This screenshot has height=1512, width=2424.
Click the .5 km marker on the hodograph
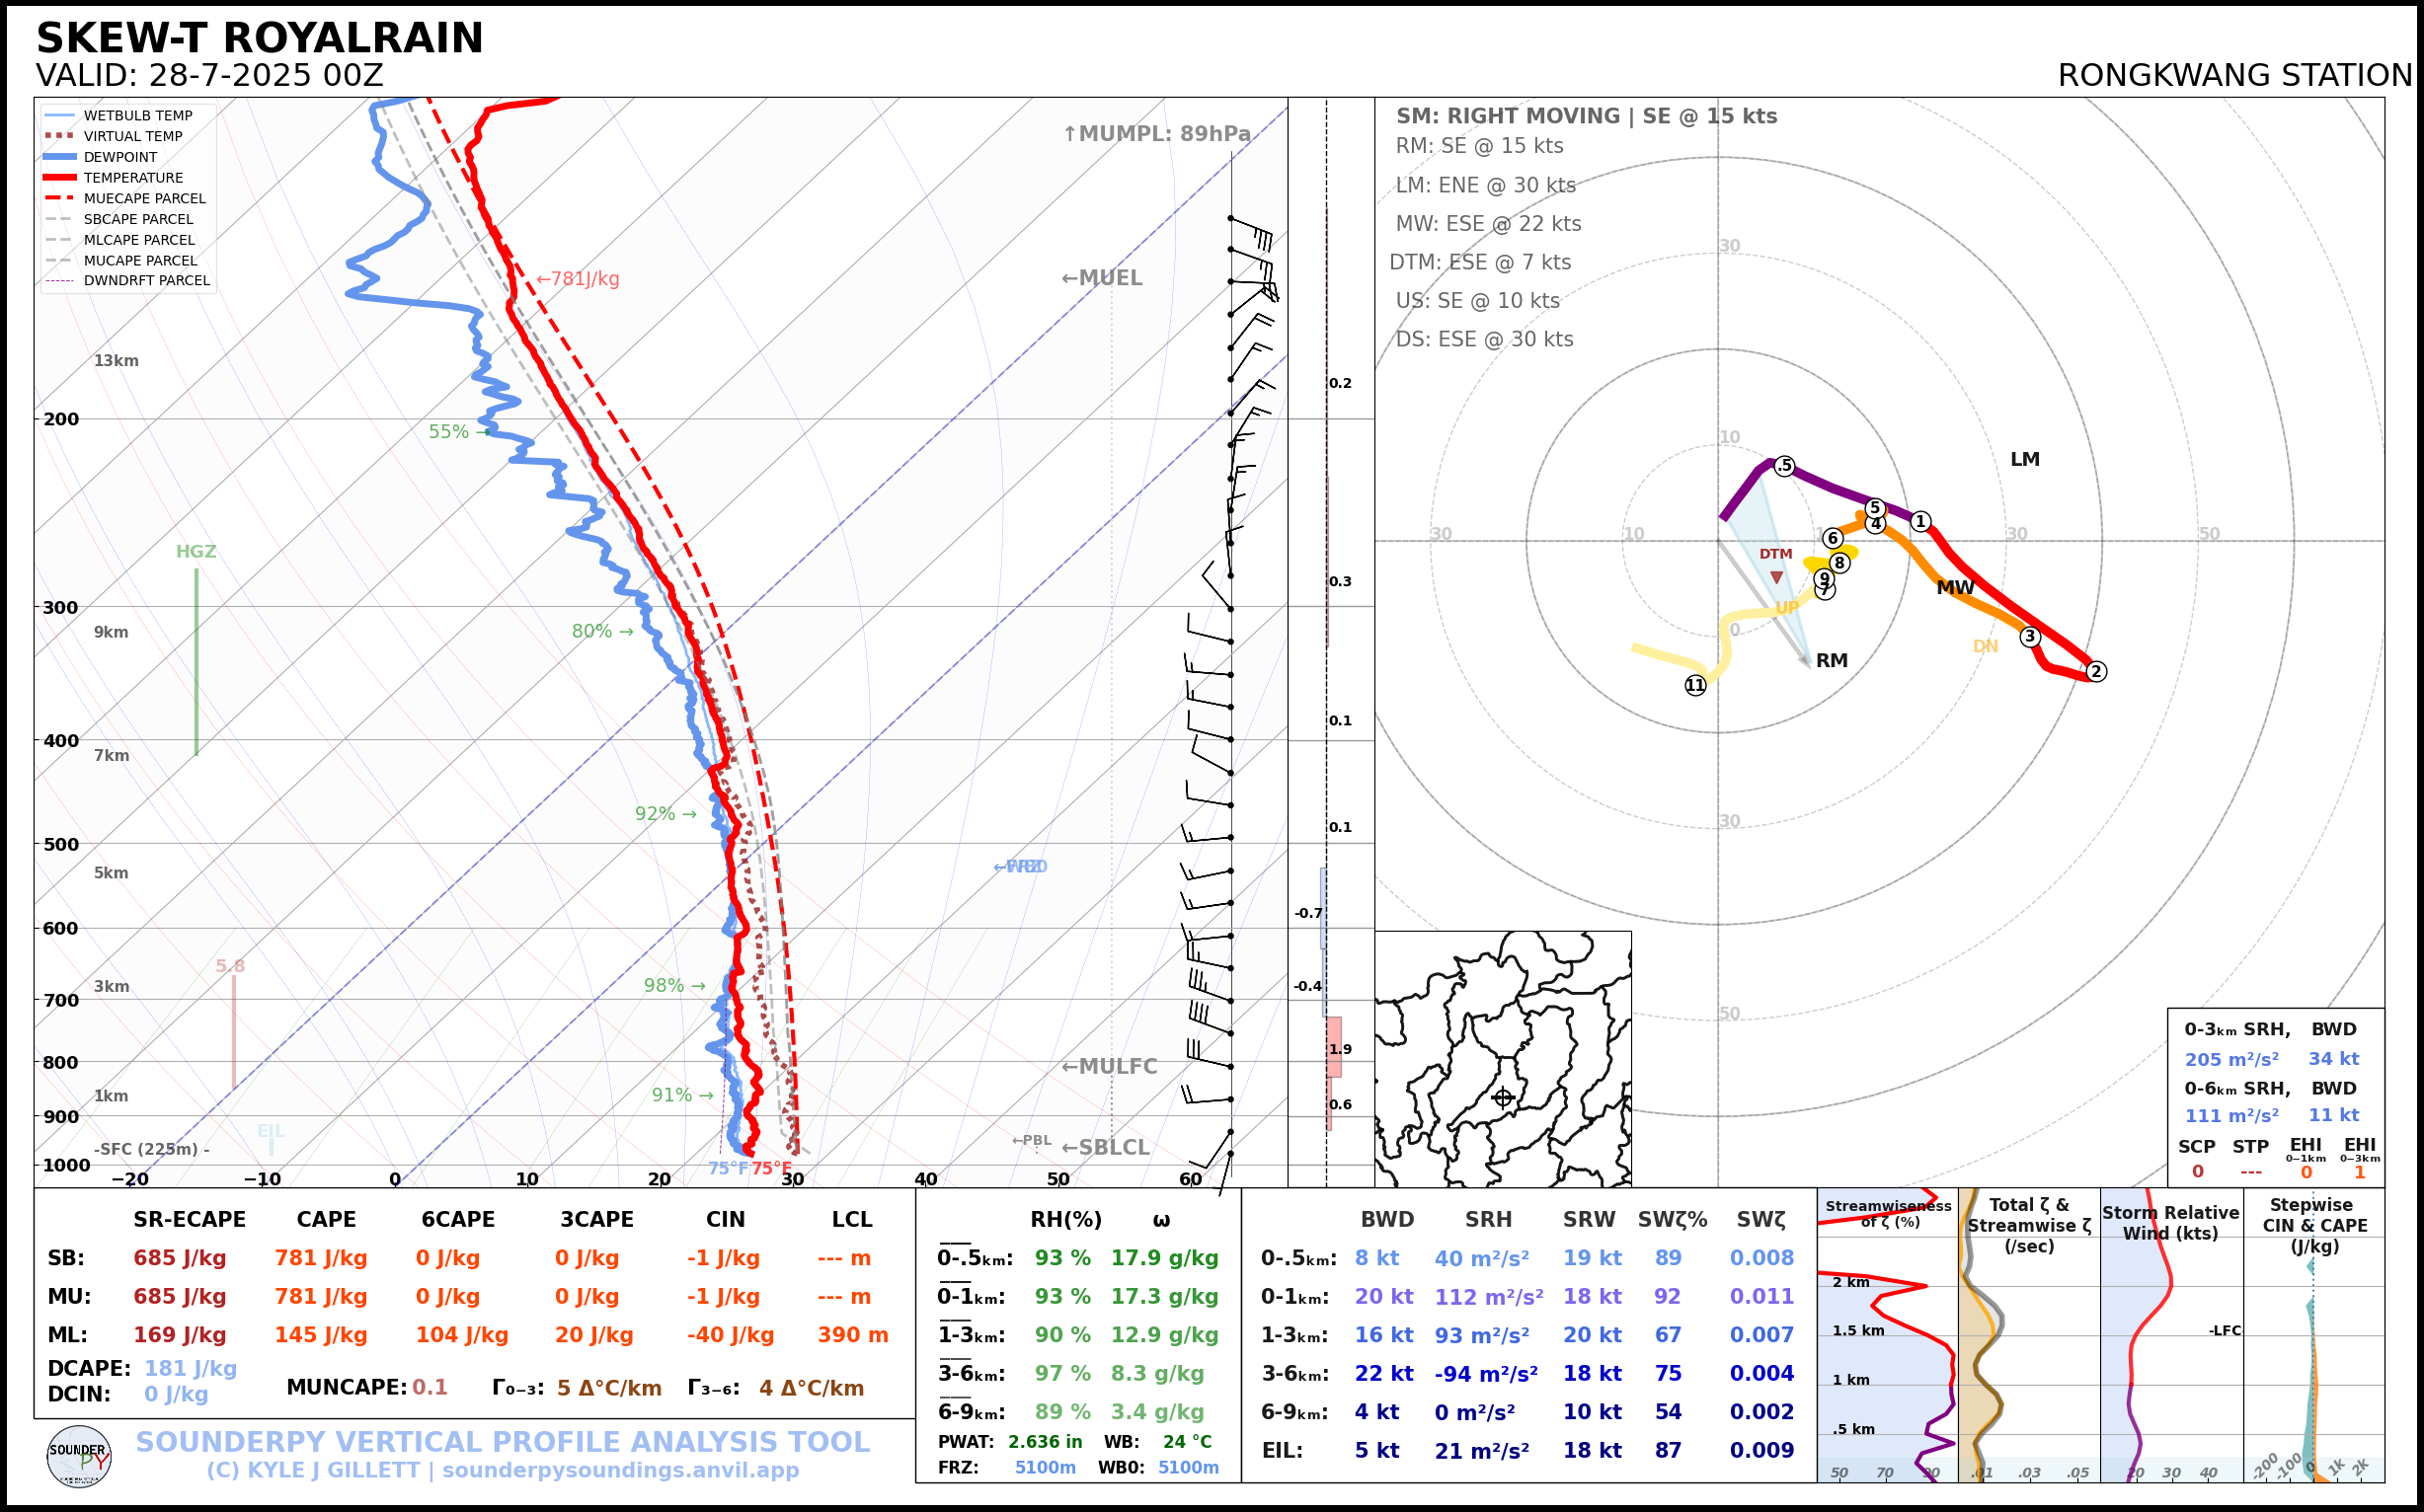coord(1784,466)
